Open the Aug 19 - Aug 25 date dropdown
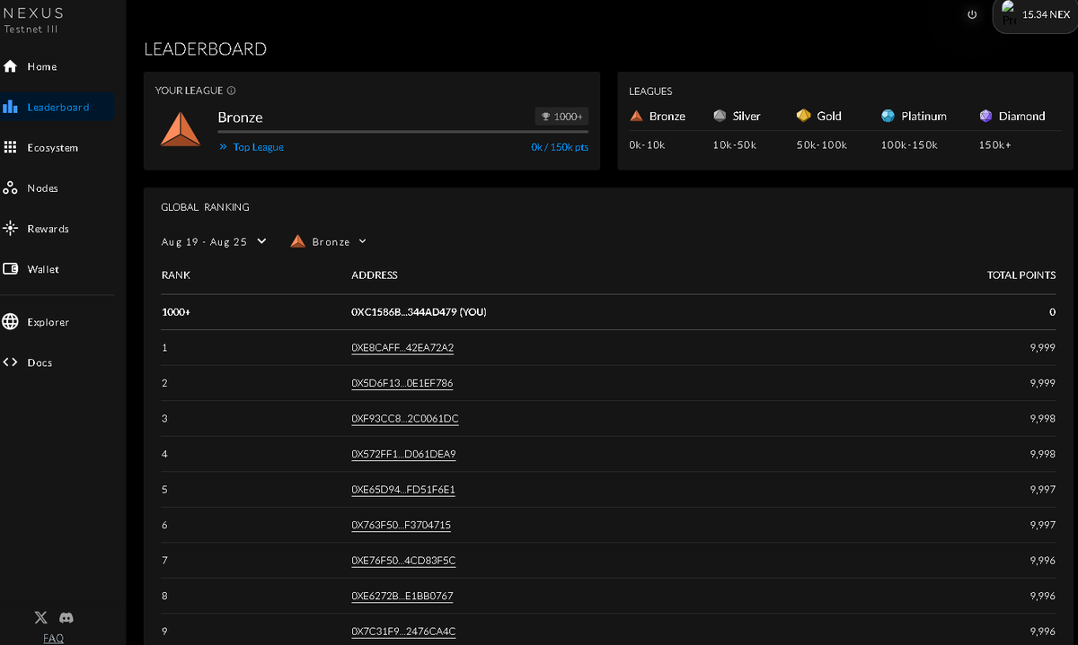This screenshot has width=1078, height=645. pyautogui.click(x=214, y=241)
